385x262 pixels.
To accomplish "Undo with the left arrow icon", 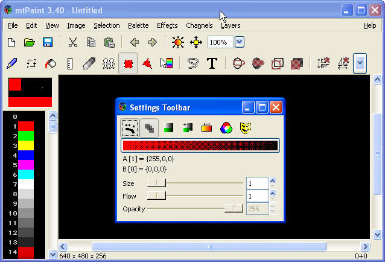I will point(135,42).
